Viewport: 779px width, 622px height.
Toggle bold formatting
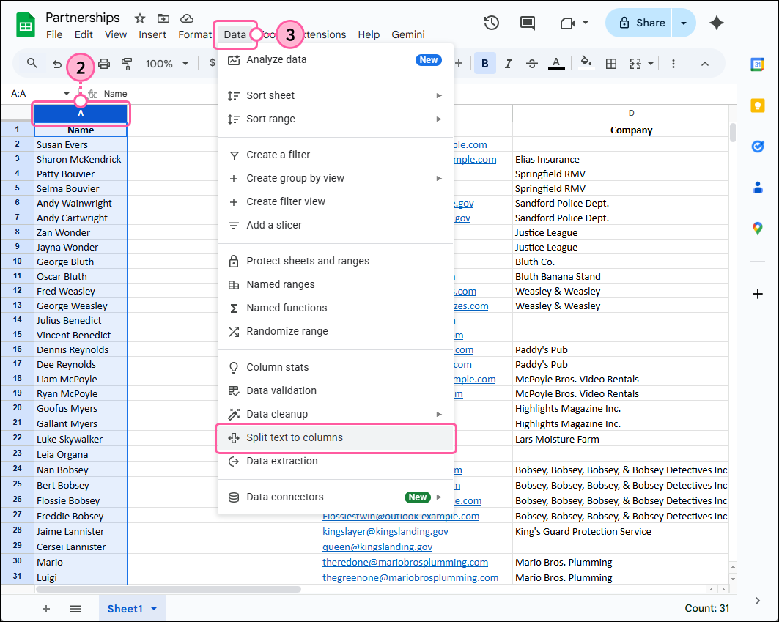click(x=484, y=64)
